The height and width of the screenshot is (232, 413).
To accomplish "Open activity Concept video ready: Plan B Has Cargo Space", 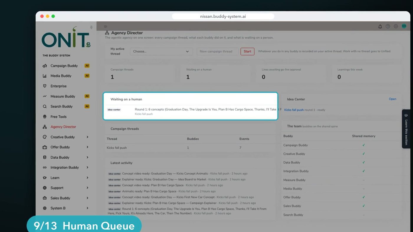I will 153,185.
